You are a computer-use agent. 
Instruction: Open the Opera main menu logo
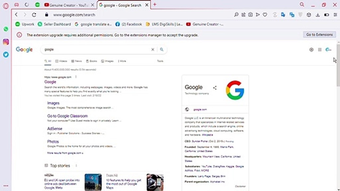tap(6, 6)
